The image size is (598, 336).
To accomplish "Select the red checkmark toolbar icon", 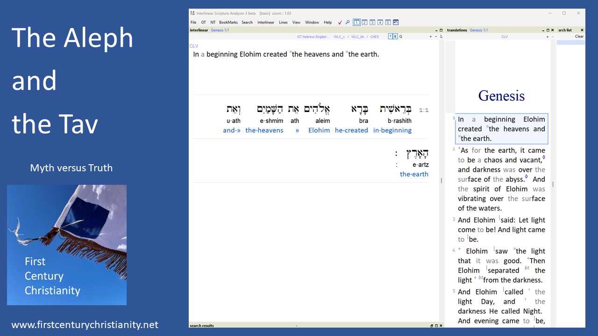I will coord(340,22).
